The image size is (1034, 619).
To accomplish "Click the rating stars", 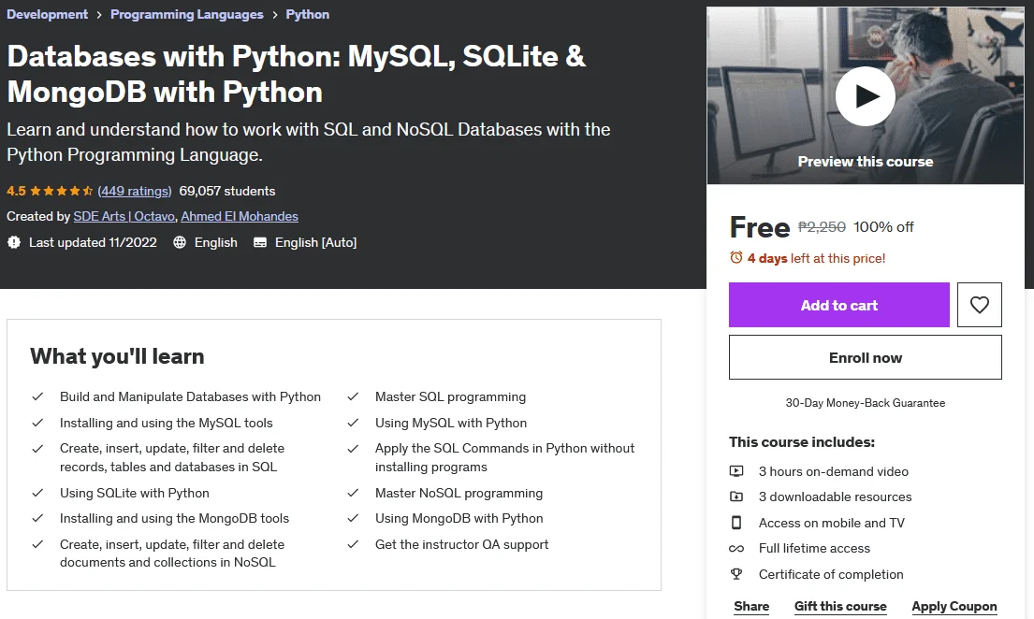I will coord(62,191).
